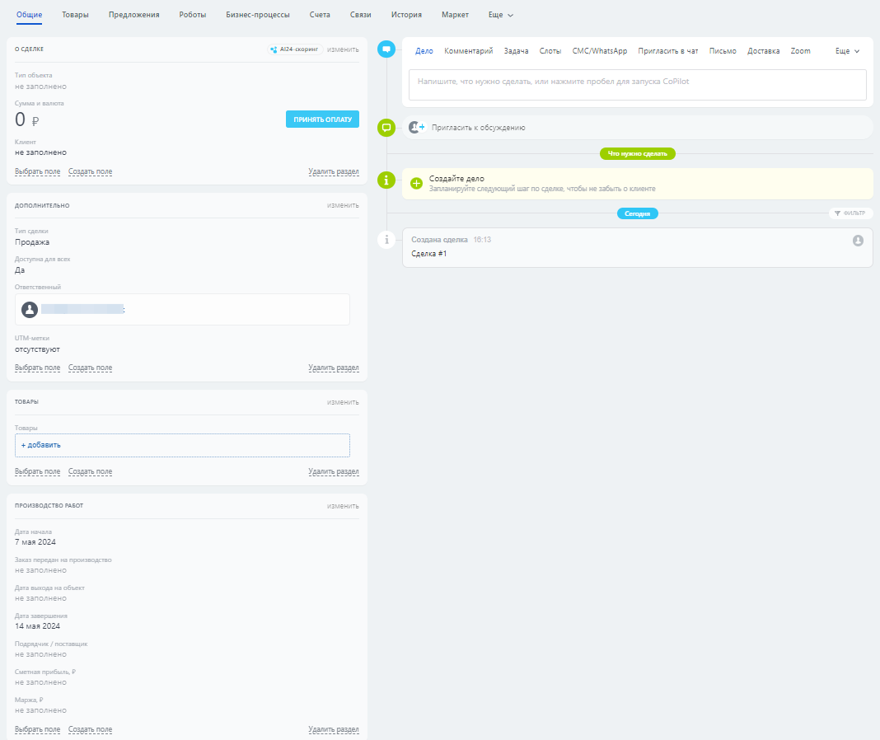Viewport: 880px width, 740px height.
Task: Switch to the Товары tab
Action: 75,15
